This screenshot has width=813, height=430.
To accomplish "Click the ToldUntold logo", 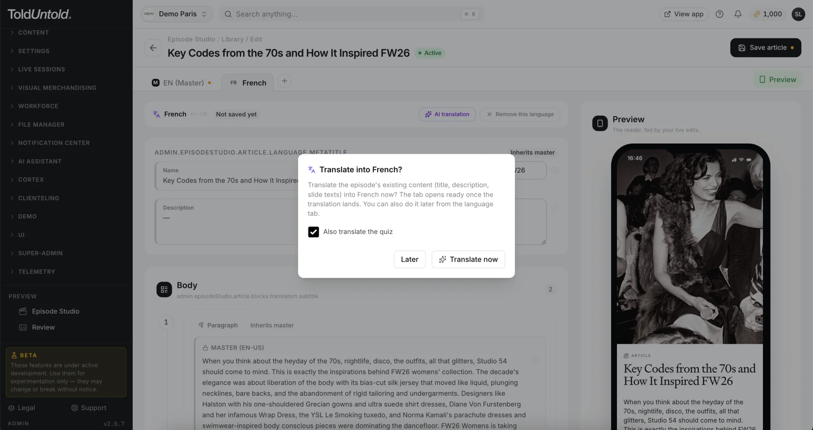I will click(x=39, y=14).
